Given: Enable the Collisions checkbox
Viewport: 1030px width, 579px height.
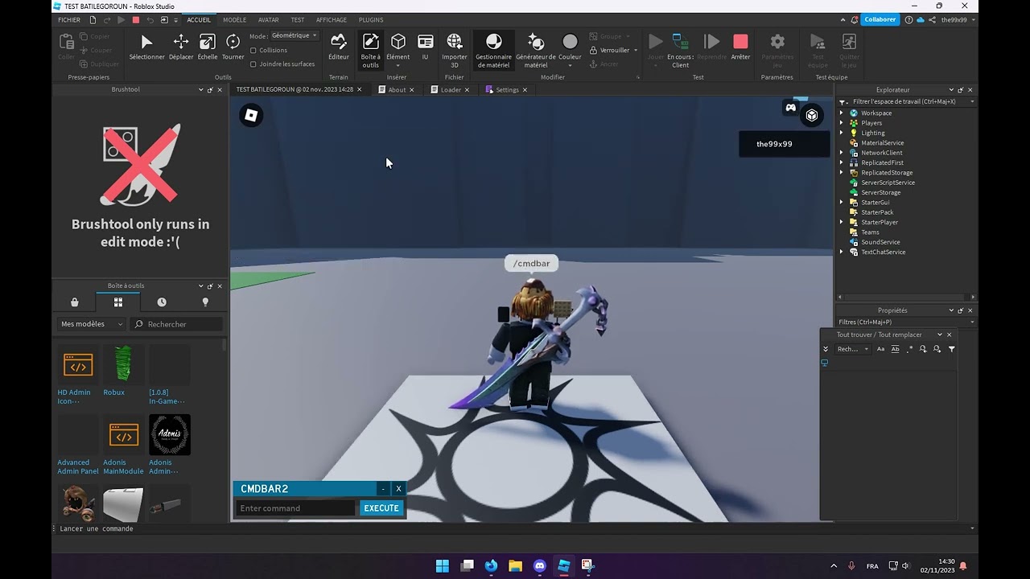Looking at the screenshot, I should click(253, 50).
